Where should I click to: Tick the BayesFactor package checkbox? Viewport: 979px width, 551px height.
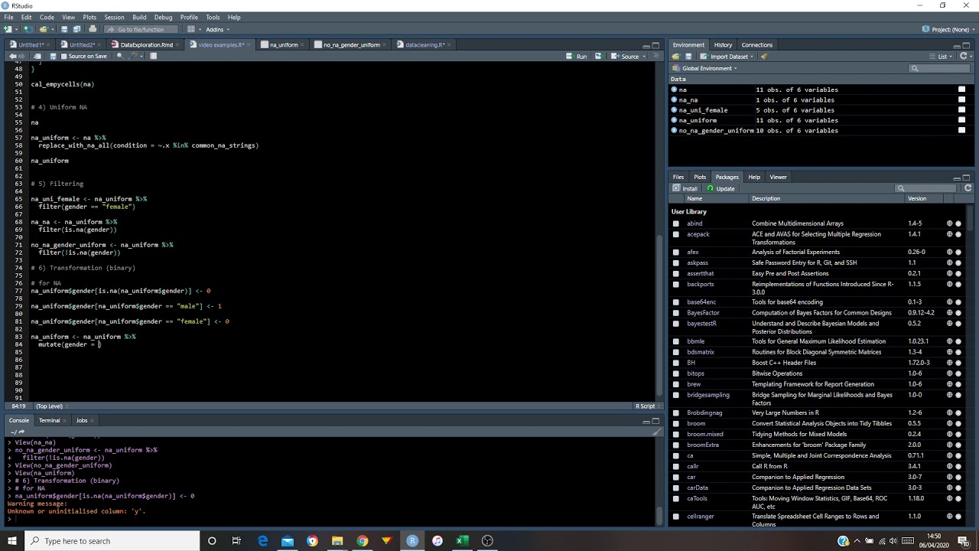pos(676,313)
